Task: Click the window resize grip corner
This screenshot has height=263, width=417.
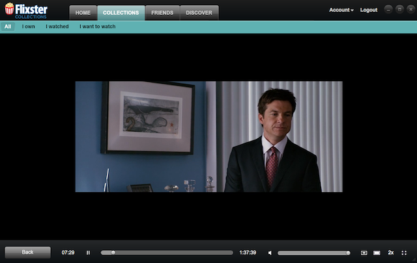Action: point(414,260)
